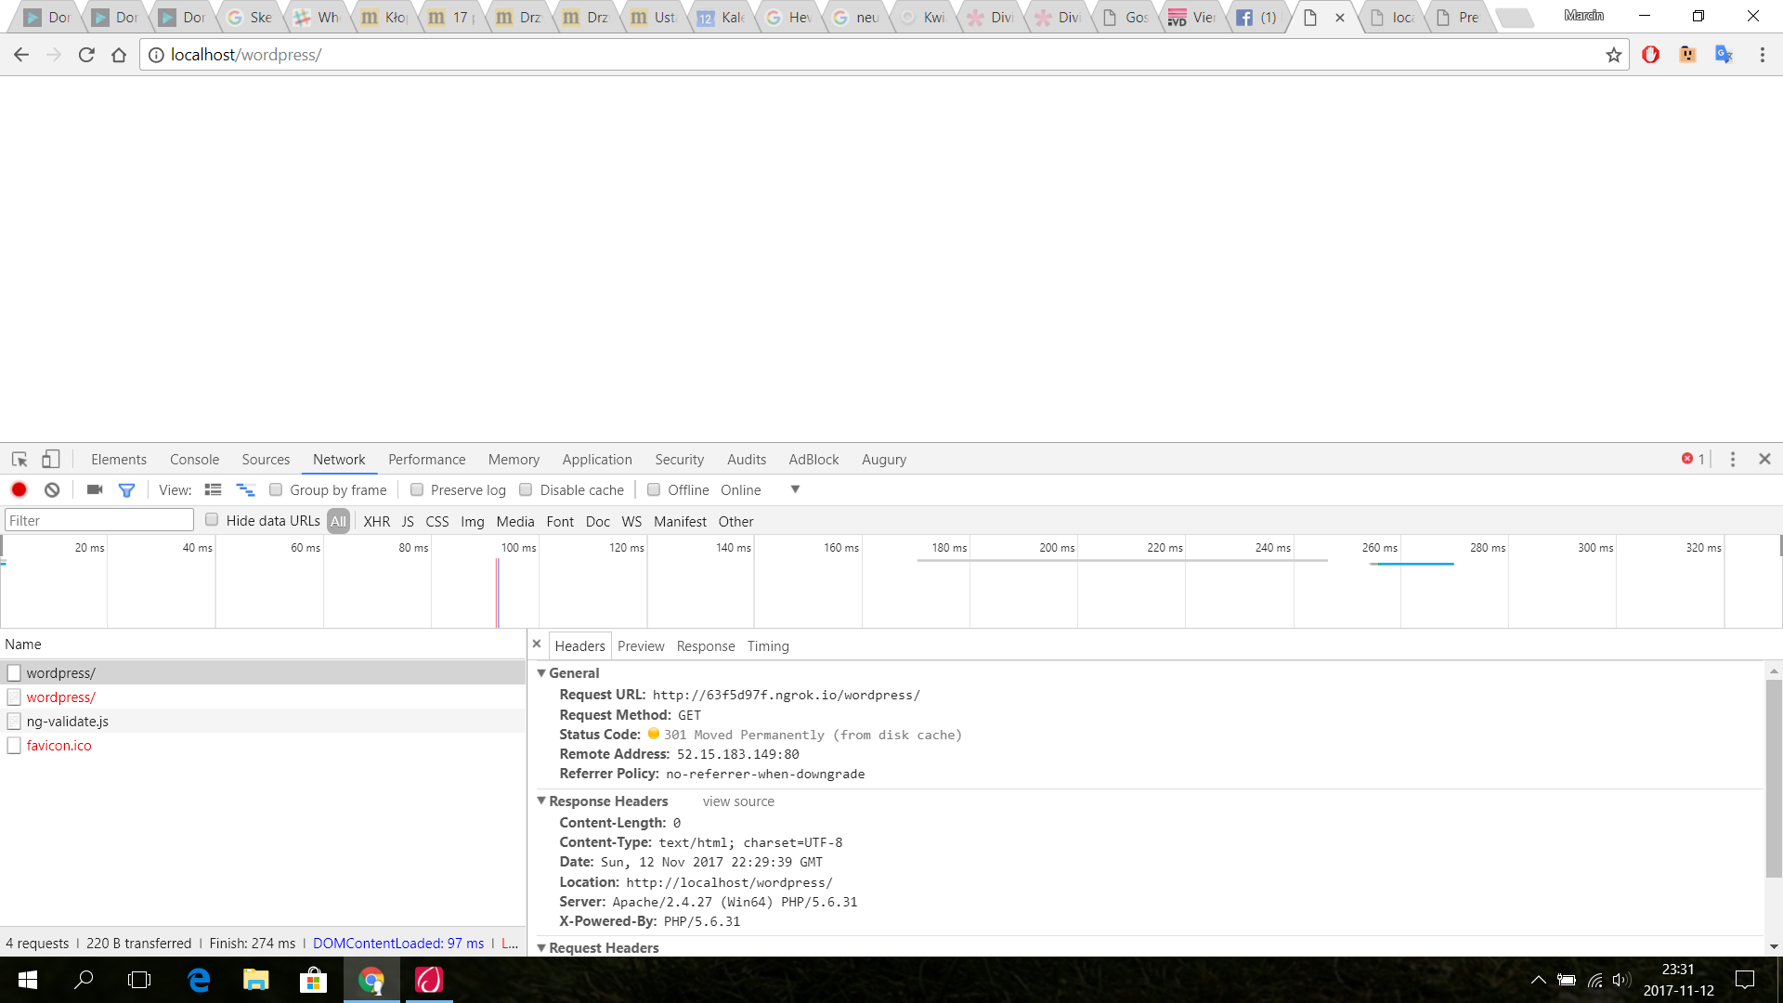Clear the network log

pos(52,489)
